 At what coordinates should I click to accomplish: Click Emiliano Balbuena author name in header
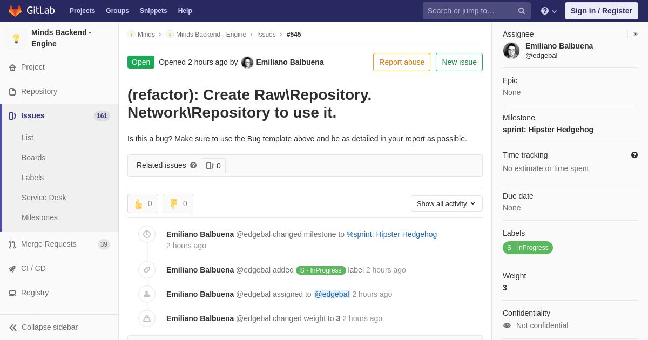(x=290, y=62)
